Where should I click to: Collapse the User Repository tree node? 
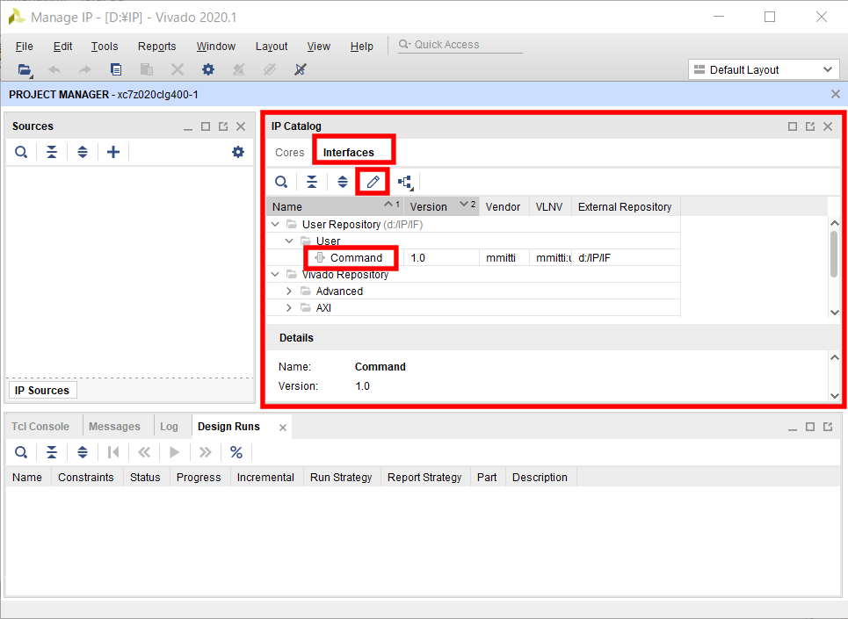(x=275, y=224)
